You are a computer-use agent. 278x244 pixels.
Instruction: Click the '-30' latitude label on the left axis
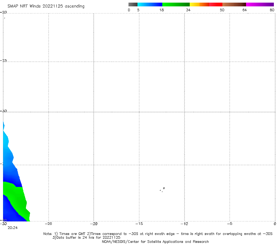pyautogui.click(x=3, y=111)
